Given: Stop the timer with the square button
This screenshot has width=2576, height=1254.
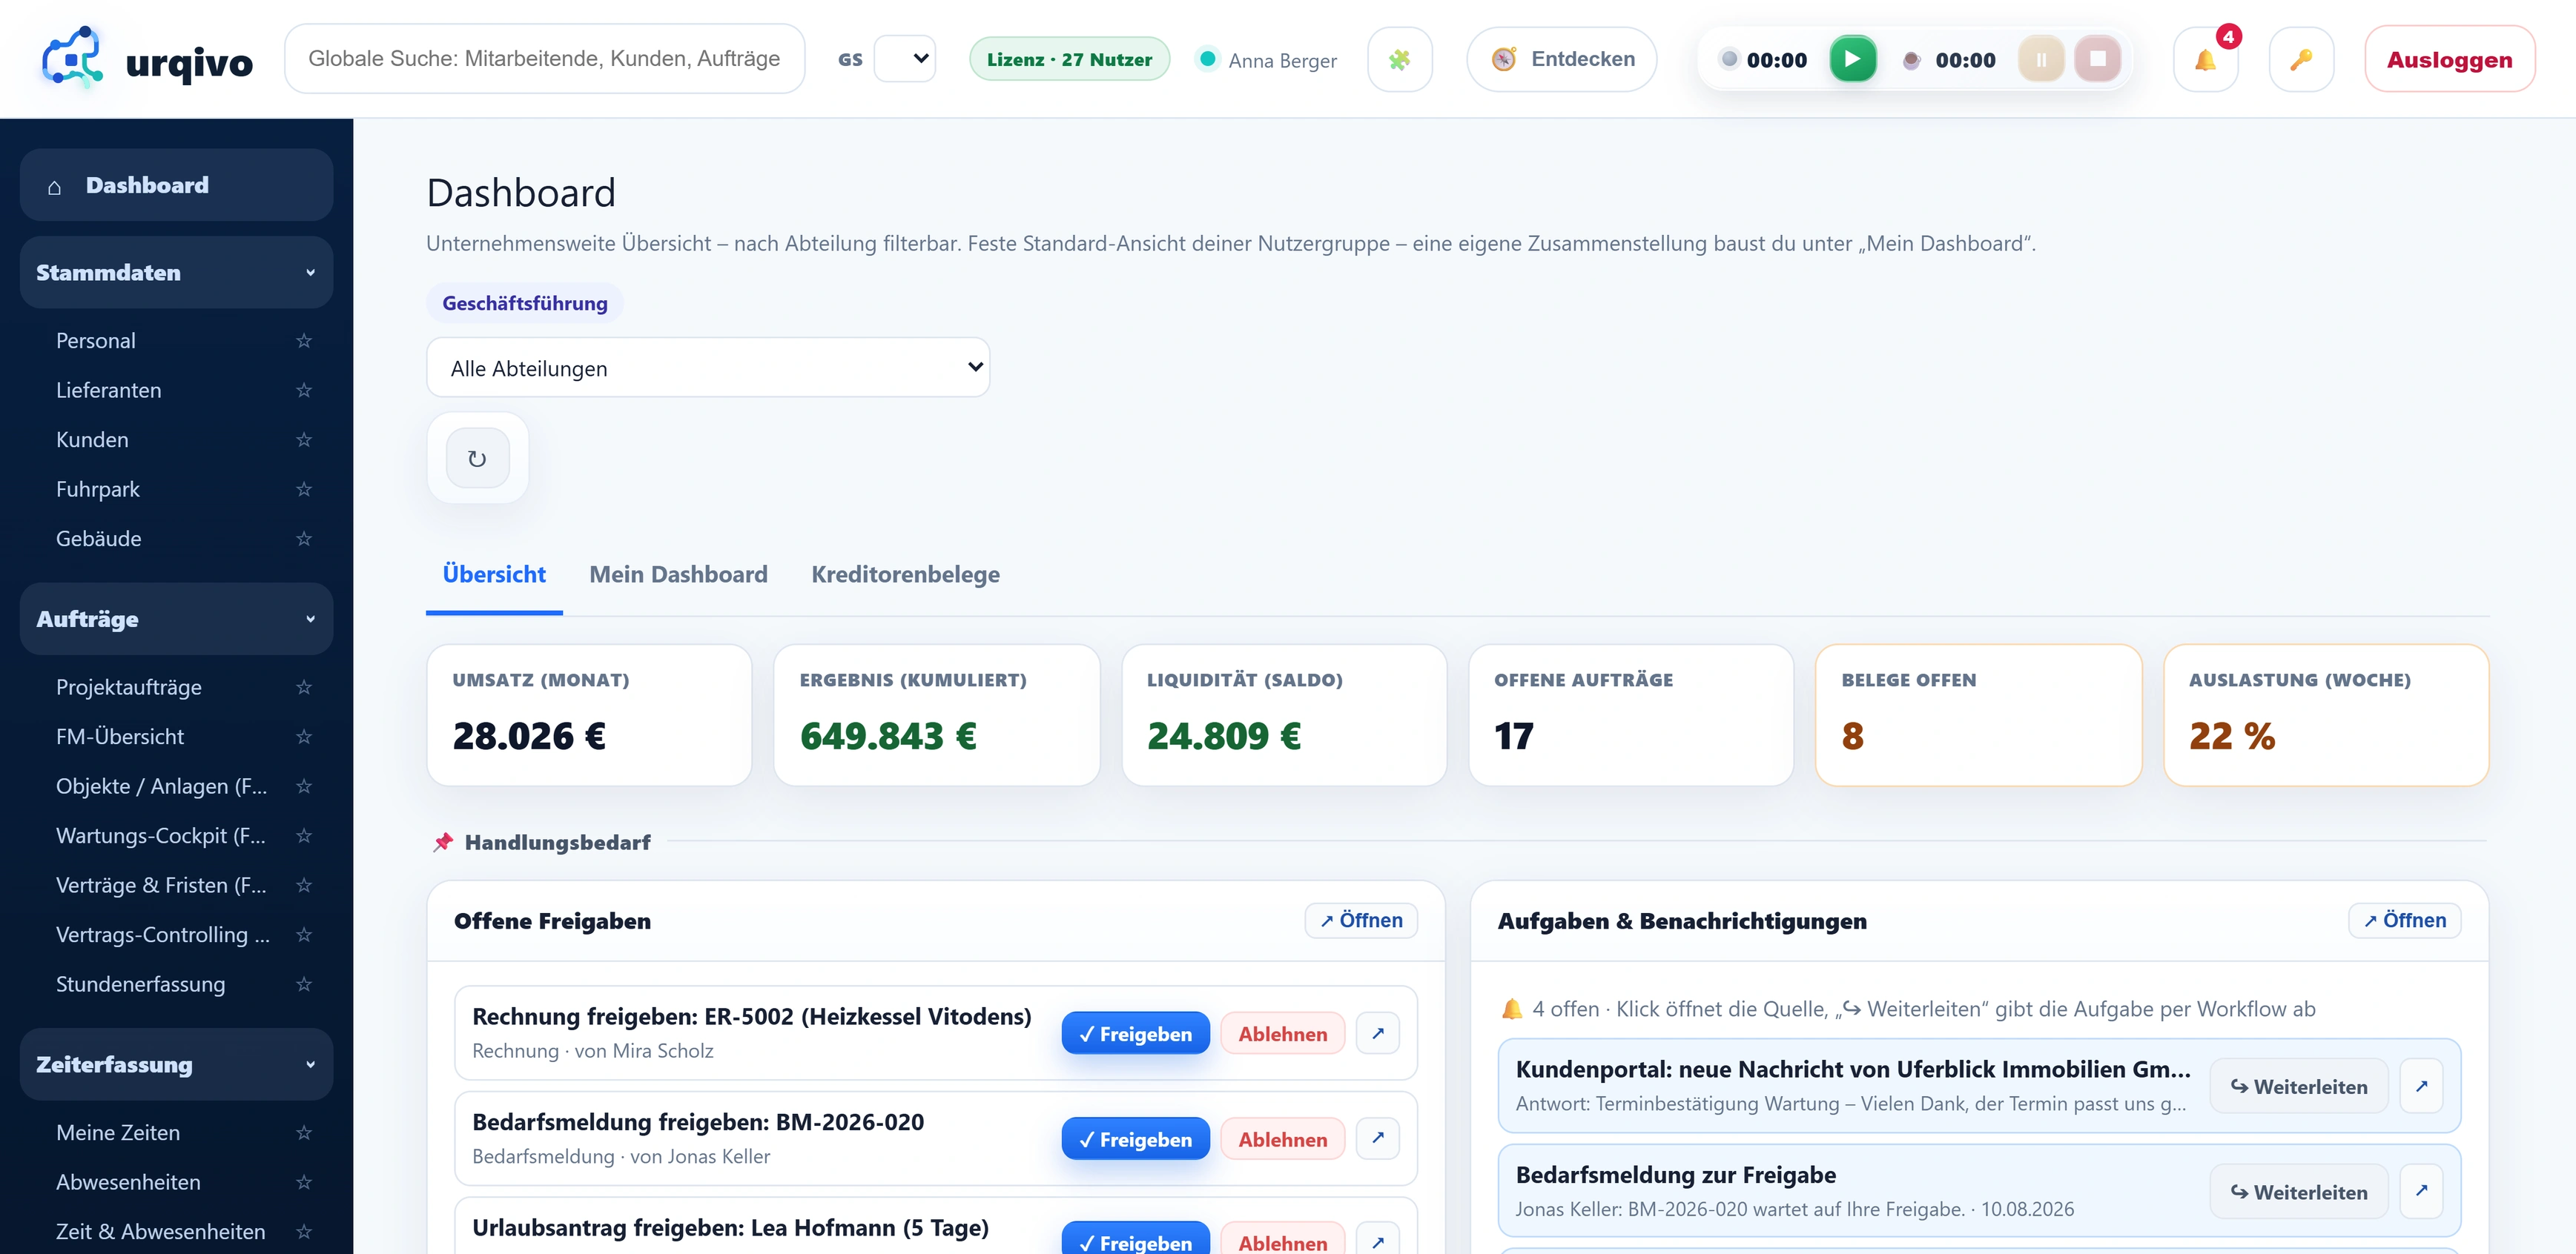Looking at the screenshot, I should [2097, 59].
